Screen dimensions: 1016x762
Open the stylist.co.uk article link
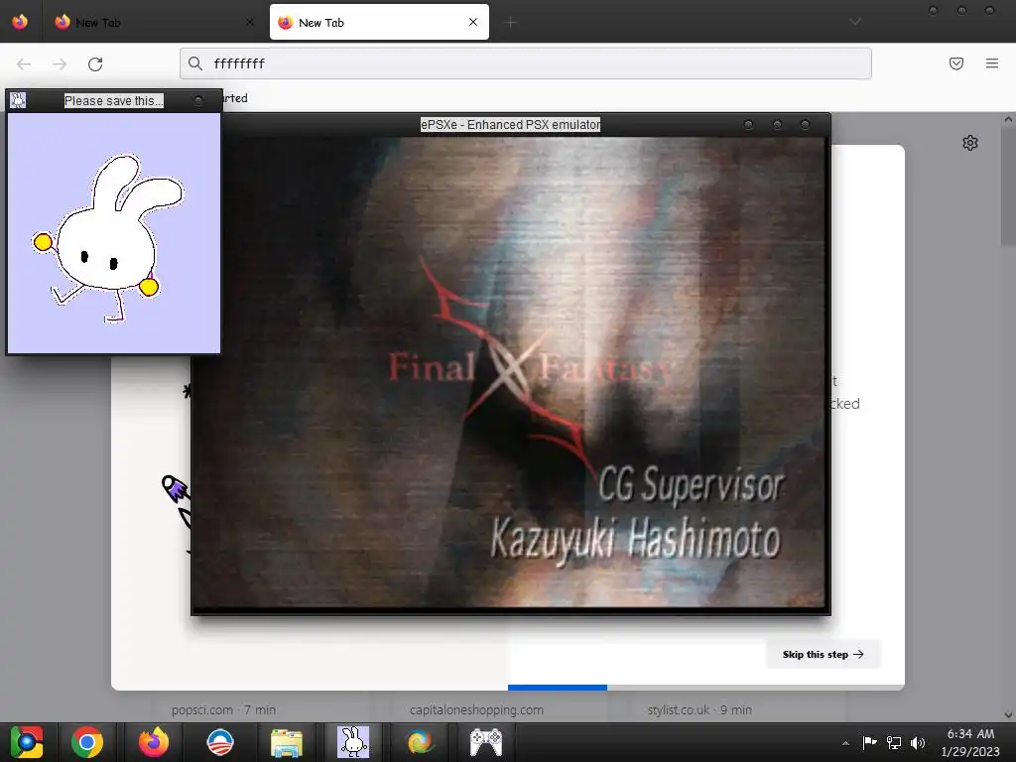point(699,710)
